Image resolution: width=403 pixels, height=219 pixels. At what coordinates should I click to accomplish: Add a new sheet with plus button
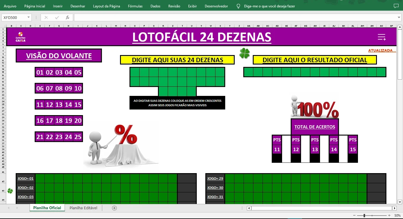point(114,208)
